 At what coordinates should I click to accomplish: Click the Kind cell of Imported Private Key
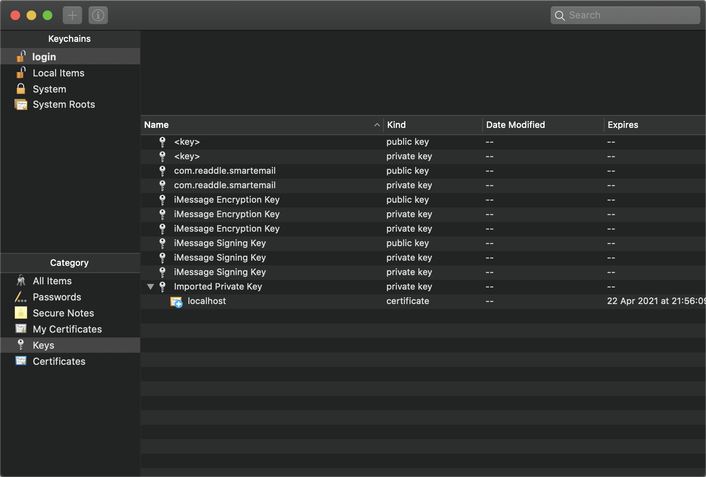tap(409, 287)
